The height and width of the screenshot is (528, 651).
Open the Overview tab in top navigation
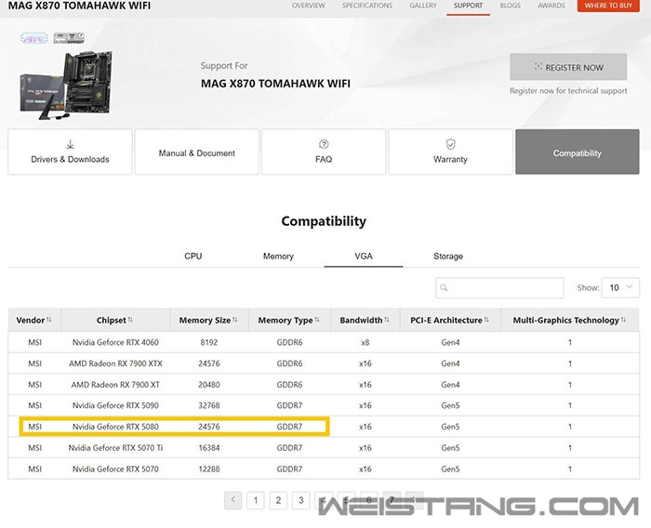coord(308,6)
